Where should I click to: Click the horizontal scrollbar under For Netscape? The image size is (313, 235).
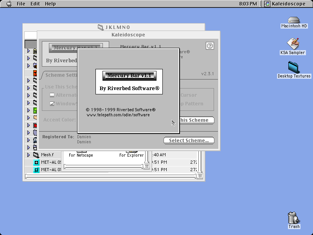click(x=103, y=166)
